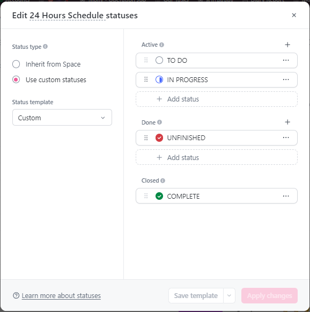Image resolution: width=310 pixels, height=312 pixels.
Task: Select the Inherit from Space radio button
Action: (x=16, y=64)
